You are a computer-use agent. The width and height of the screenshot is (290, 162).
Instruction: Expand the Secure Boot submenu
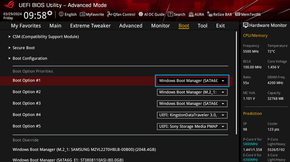point(23,48)
